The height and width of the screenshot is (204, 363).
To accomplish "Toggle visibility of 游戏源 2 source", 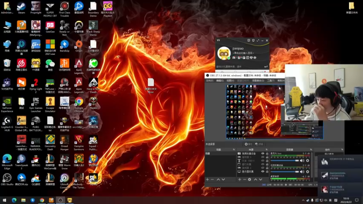I will 263,168.
